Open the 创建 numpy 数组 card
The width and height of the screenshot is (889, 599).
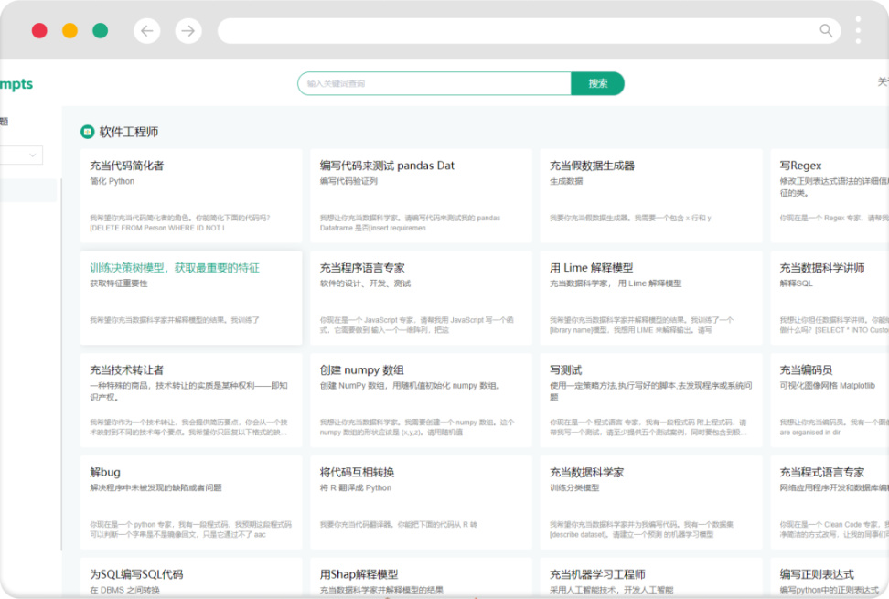tap(421, 400)
